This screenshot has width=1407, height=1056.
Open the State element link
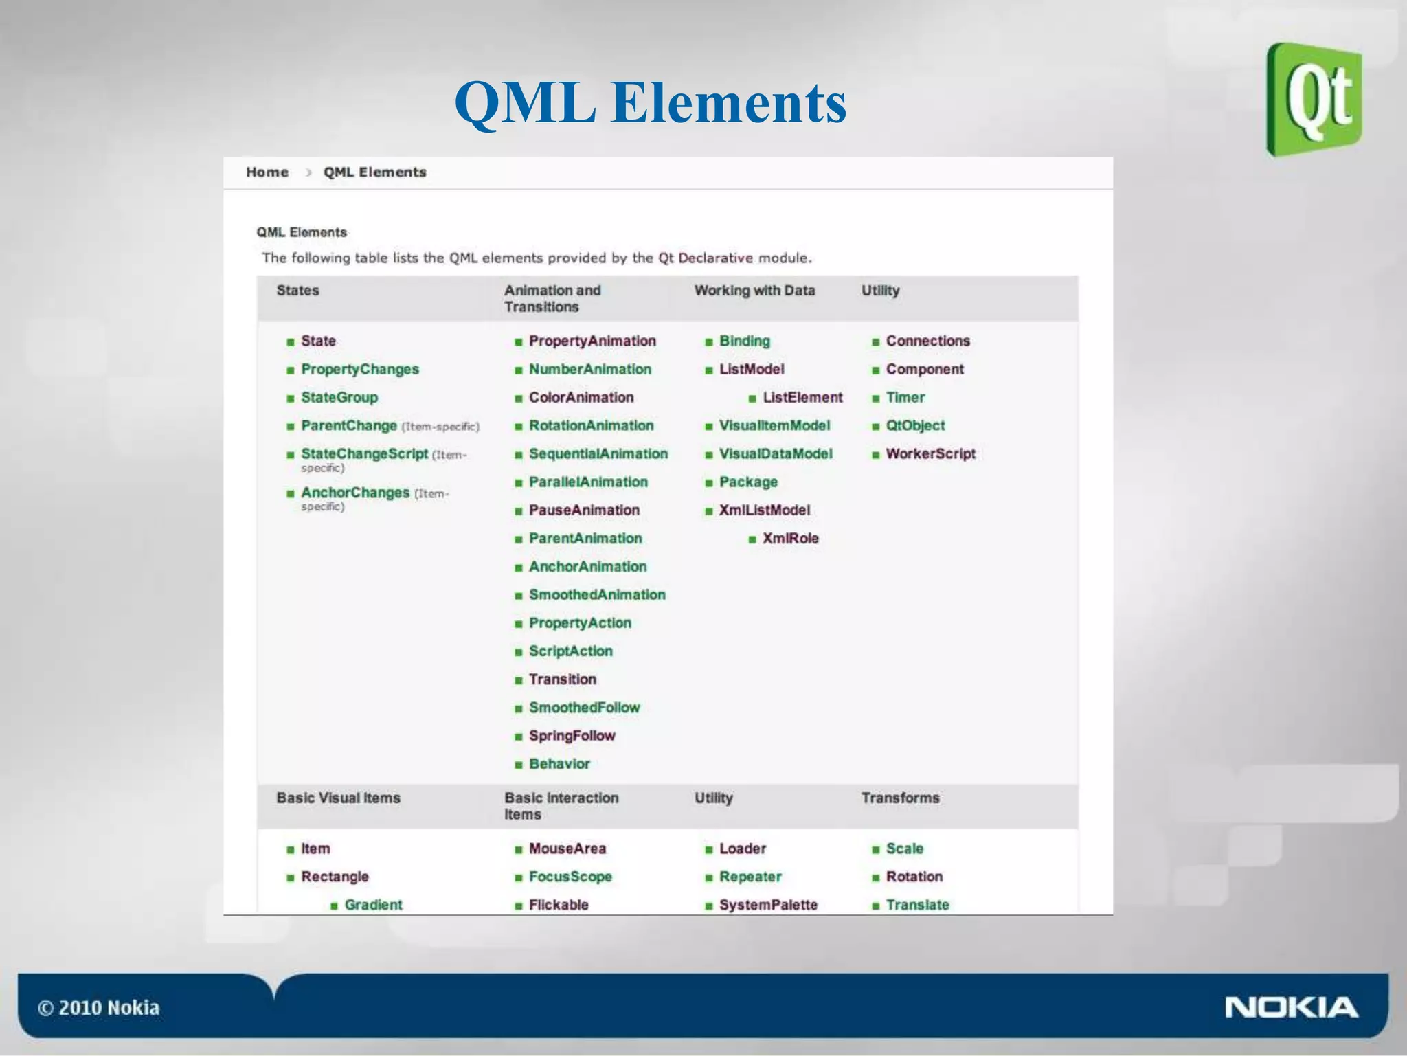318,341
